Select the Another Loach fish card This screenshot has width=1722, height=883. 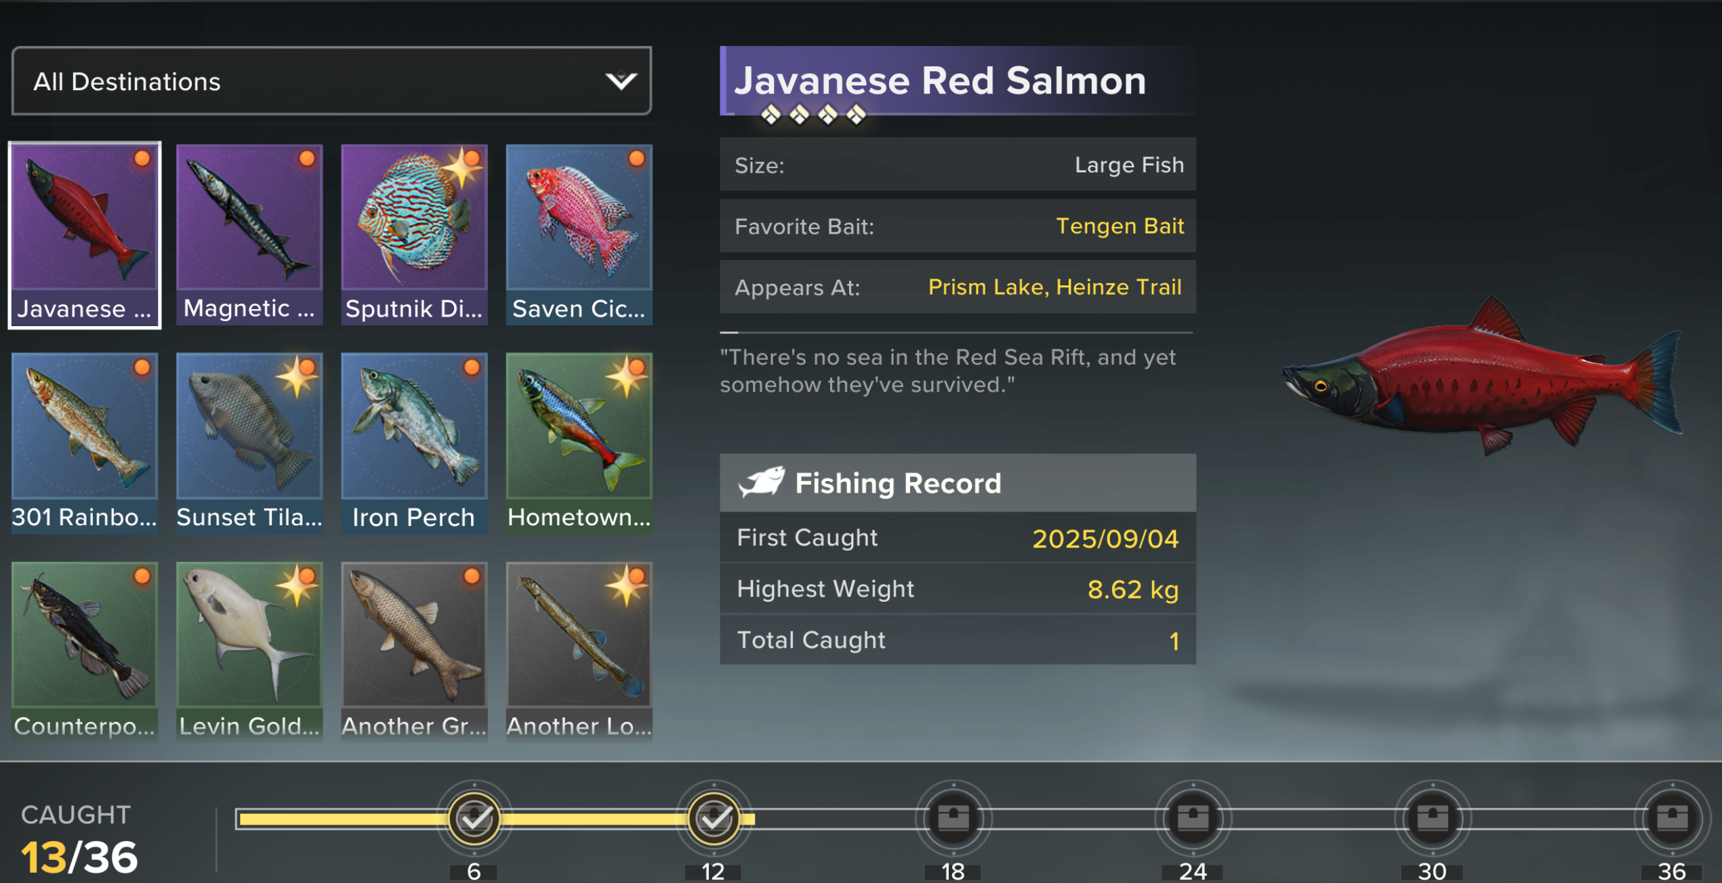click(x=579, y=652)
